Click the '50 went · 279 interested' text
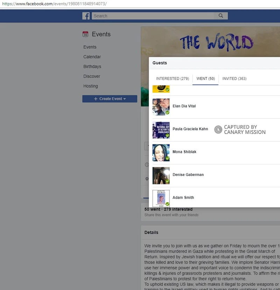Screen dimensions: 280x290 [168, 209]
